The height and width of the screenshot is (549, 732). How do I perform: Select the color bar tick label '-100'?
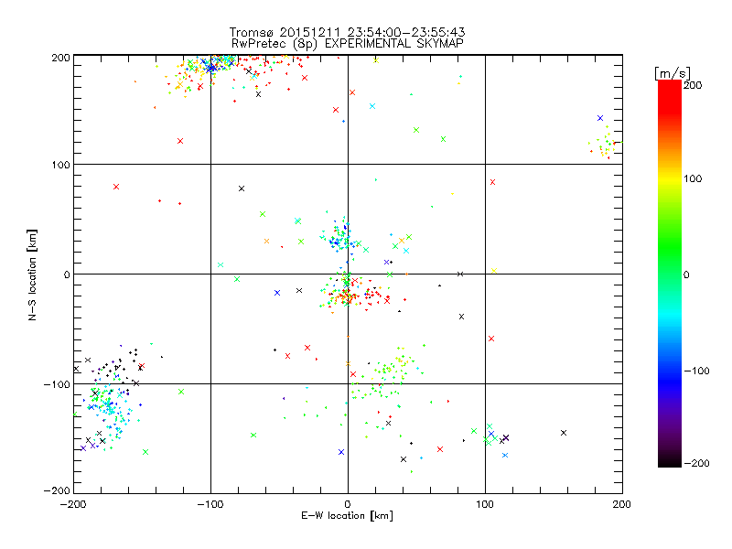(x=696, y=371)
